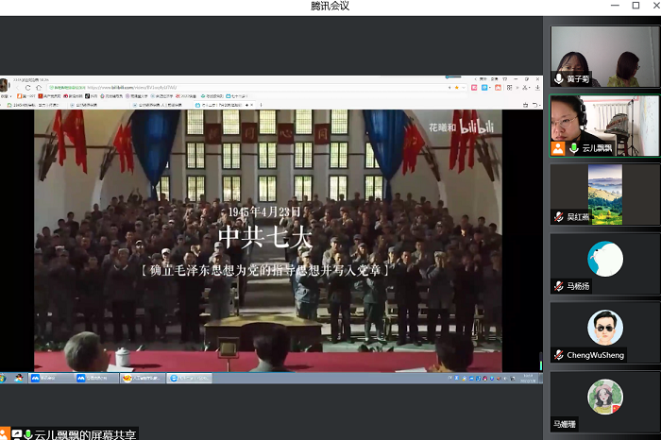Click the blue extension icon in the browser toolbar

pos(484,88)
